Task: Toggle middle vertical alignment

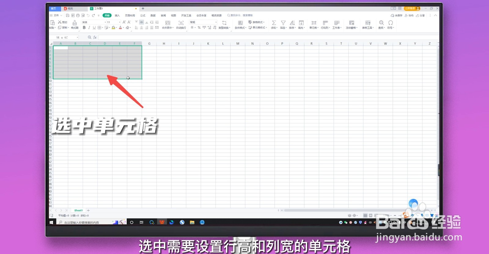Action: 142,22
